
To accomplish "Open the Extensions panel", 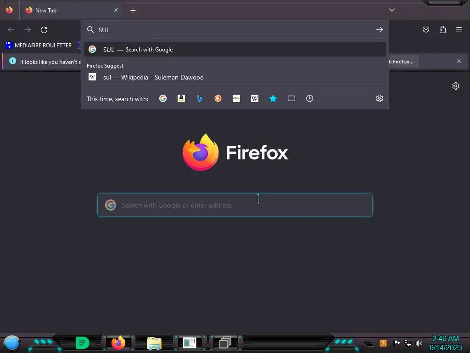I will tap(442, 29).
